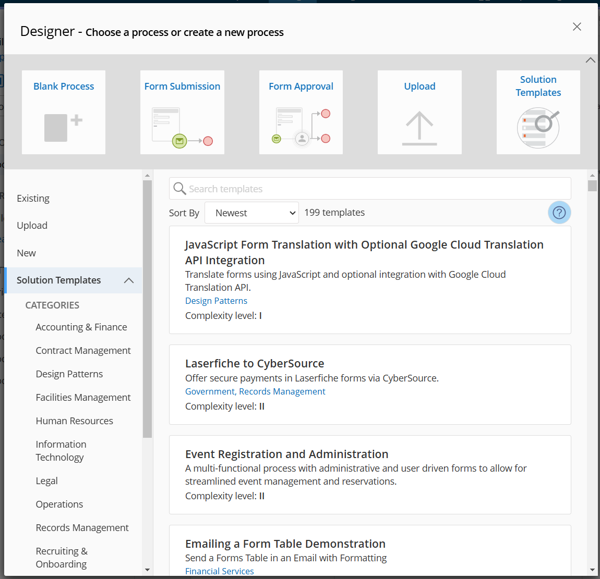The image size is (600, 579).
Task: Collapse the top process tiles panel
Action: click(590, 60)
